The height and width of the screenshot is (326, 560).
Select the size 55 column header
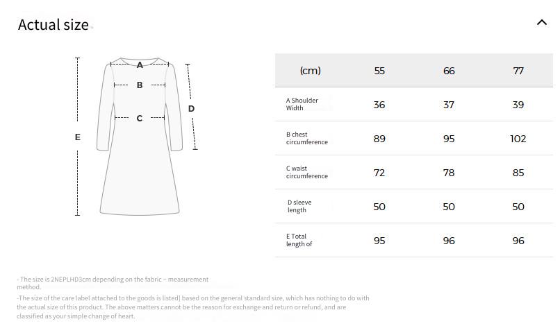click(379, 71)
